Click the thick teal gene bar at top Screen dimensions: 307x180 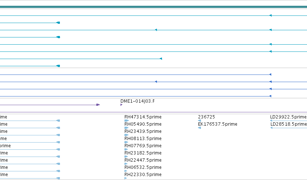[154, 7]
